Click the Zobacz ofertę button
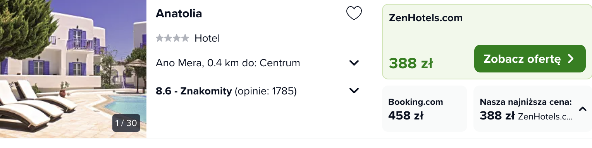 click(x=530, y=59)
